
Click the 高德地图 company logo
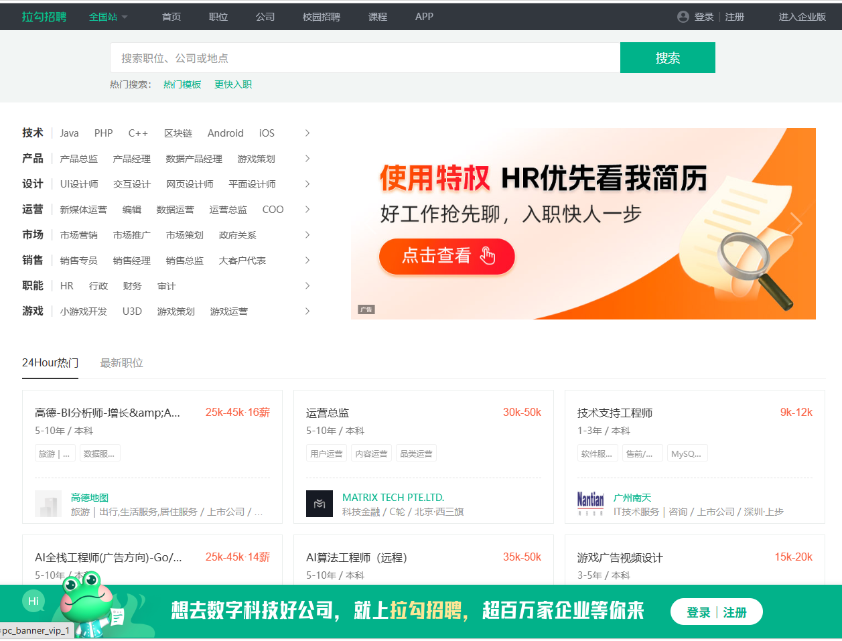48,504
